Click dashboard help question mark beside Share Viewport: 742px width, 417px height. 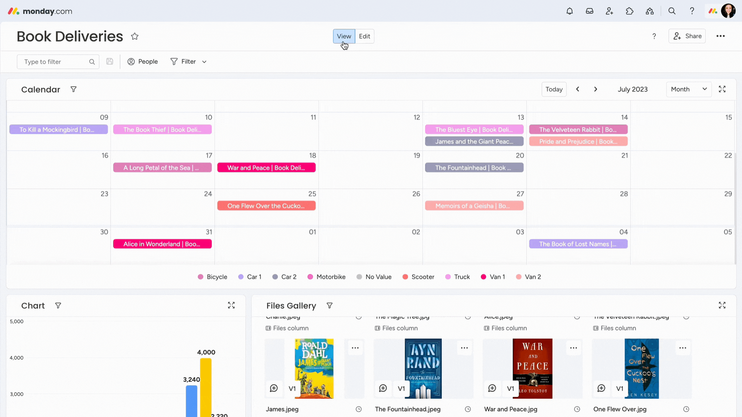coord(654,36)
